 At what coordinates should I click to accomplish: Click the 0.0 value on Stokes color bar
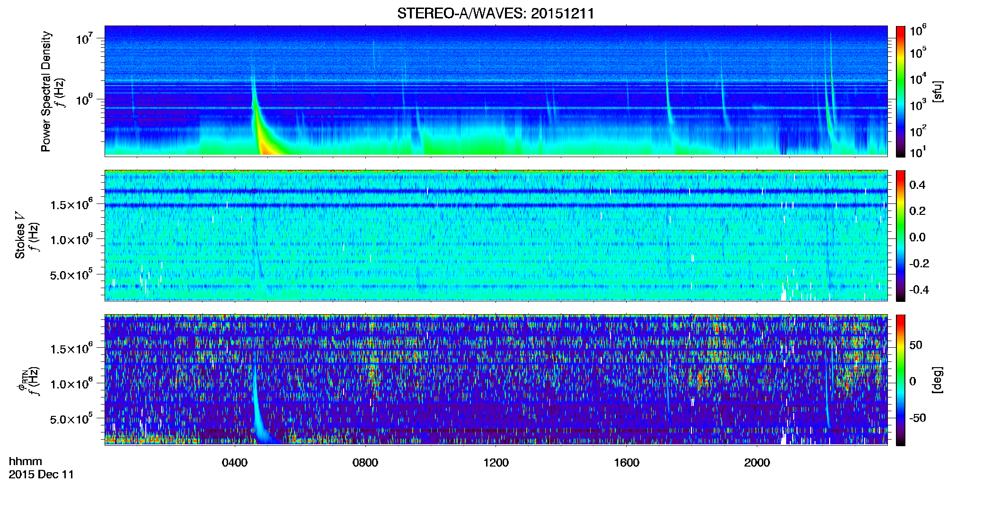pos(917,237)
